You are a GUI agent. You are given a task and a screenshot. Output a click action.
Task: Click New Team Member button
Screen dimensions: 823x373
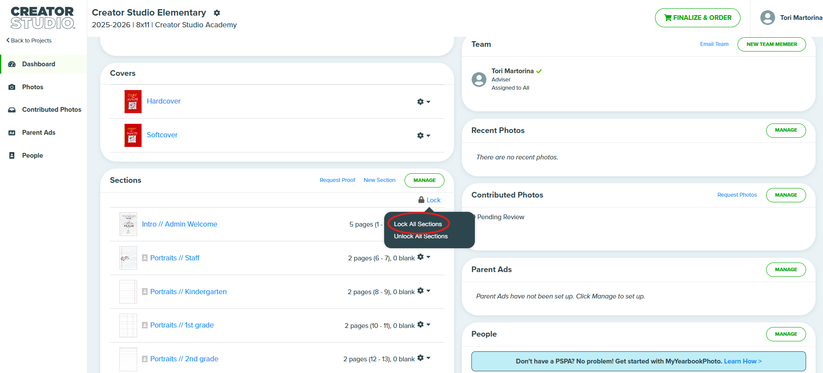pos(771,44)
